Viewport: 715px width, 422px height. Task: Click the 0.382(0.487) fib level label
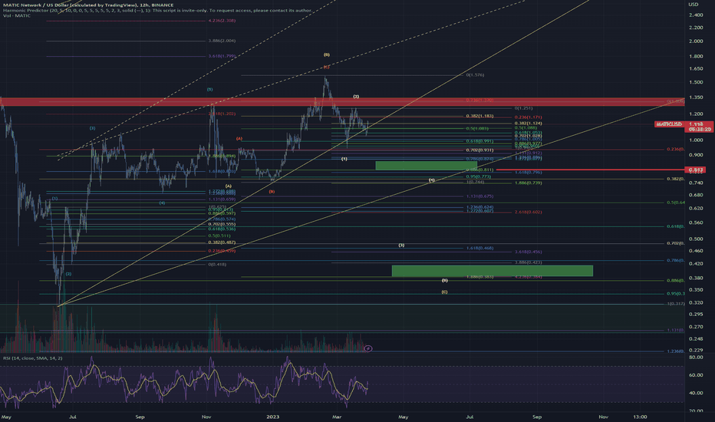tap(222, 242)
